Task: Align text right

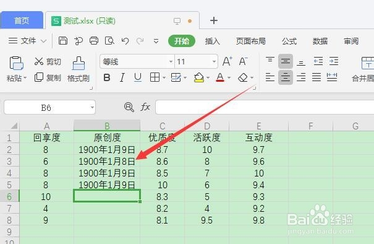Action: (x=301, y=77)
